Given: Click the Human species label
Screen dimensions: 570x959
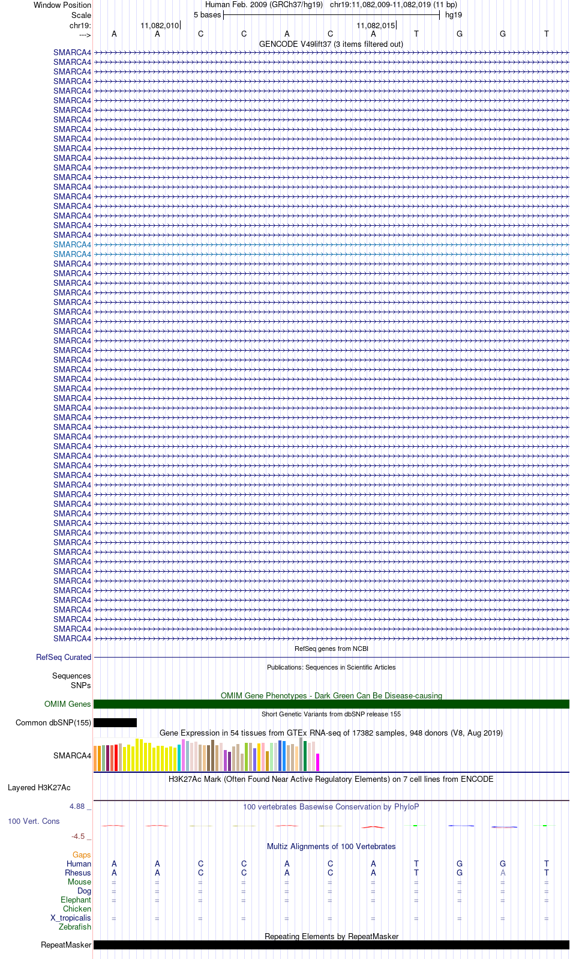Looking at the screenshot, I should pos(79,864).
